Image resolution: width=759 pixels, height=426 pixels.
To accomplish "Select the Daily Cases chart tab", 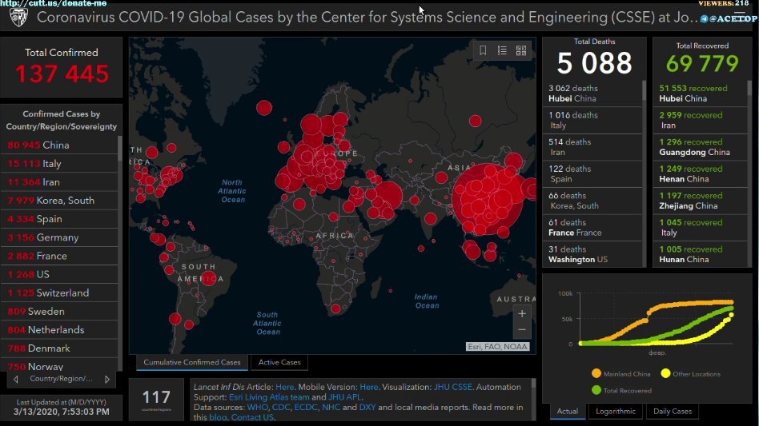I will [x=673, y=411].
